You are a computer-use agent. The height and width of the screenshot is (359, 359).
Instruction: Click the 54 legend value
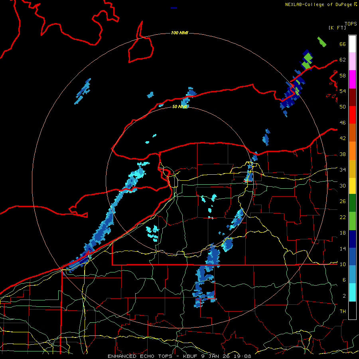pyautogui.click(x=343, y=91)
